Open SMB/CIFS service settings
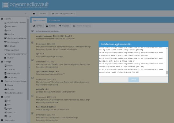 10,113
